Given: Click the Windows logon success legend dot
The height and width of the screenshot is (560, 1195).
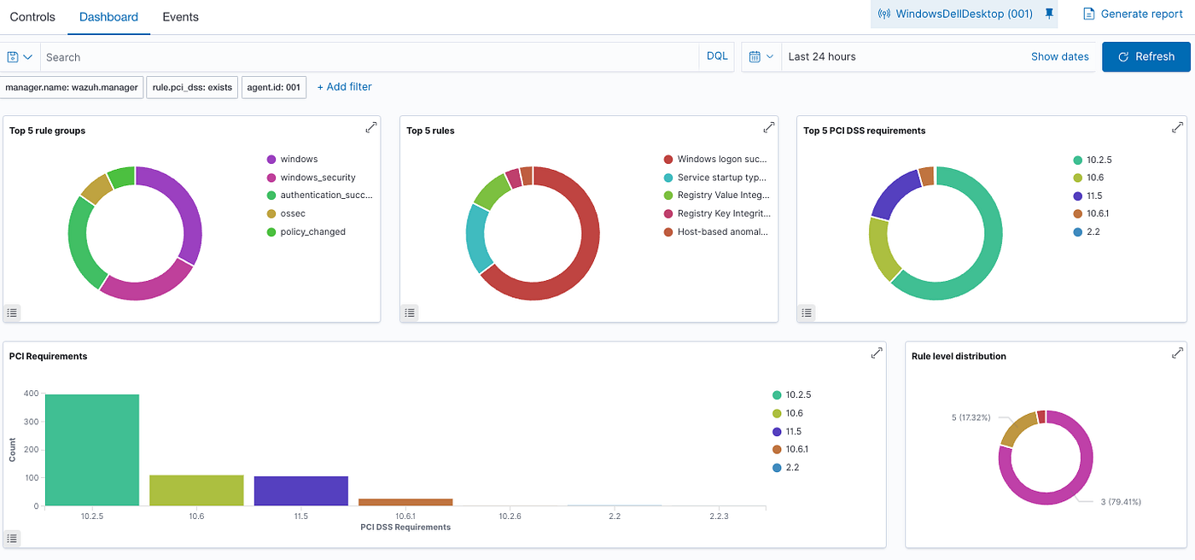Looking at the screenshot, I should pos(668,160).
